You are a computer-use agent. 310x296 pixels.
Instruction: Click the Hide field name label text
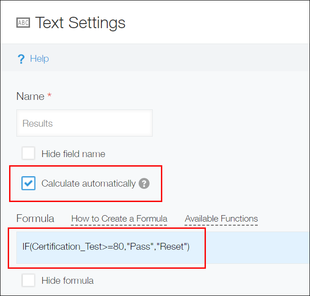73,154
